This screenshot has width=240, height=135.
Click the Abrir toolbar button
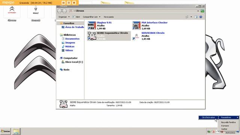point(76,17)
